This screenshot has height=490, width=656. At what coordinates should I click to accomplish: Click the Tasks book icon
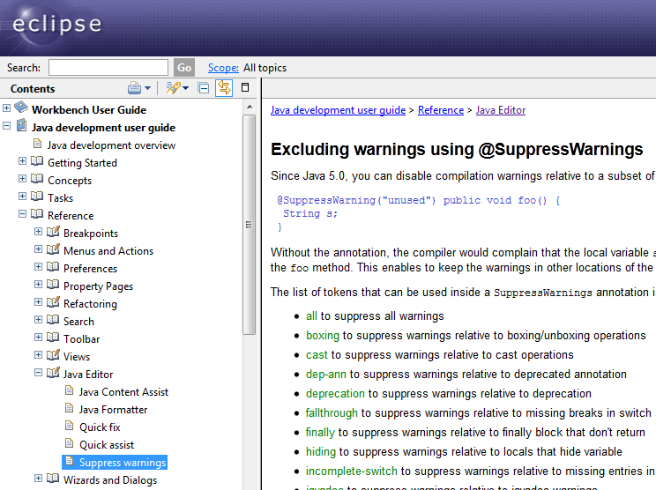(37, 197)
